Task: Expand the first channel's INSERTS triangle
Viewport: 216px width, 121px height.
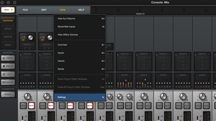Action: tap(21, 54)
